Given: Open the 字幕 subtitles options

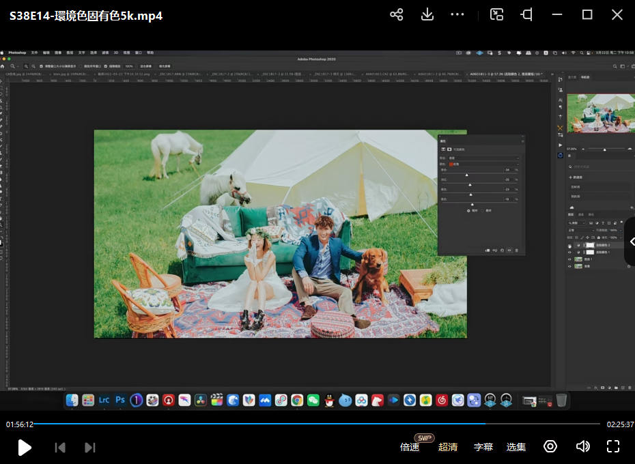Looking at the screenshot, I should (x=483, y=447).
